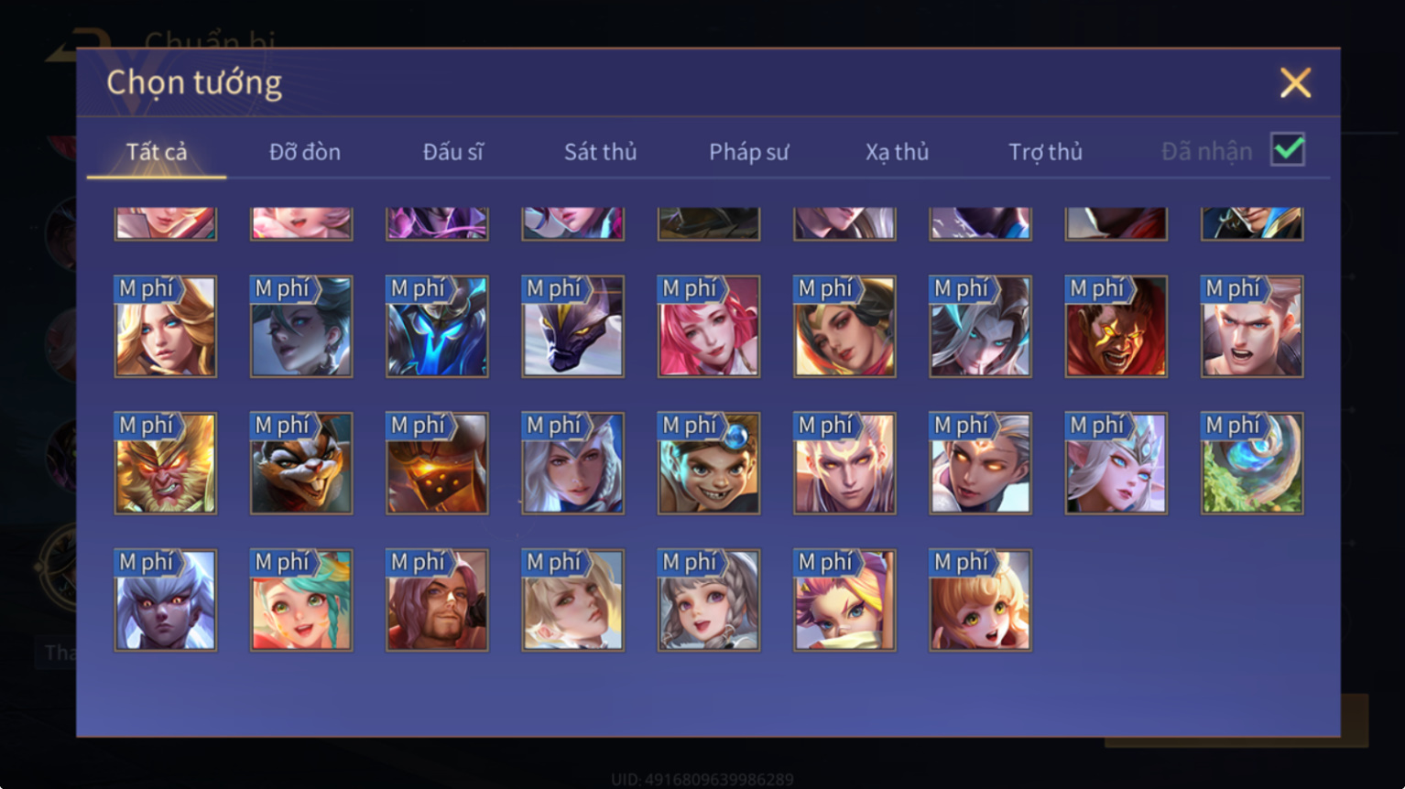This screenshot has width=1405, height=789.
Task: Select the grey braided-hair girl hero
Action: [x=709, y=600]
